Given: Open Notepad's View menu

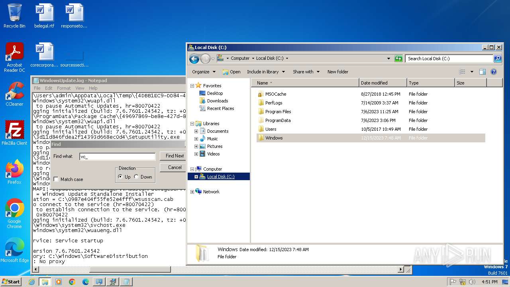Looking at the screenshot, I should [80, 88].
